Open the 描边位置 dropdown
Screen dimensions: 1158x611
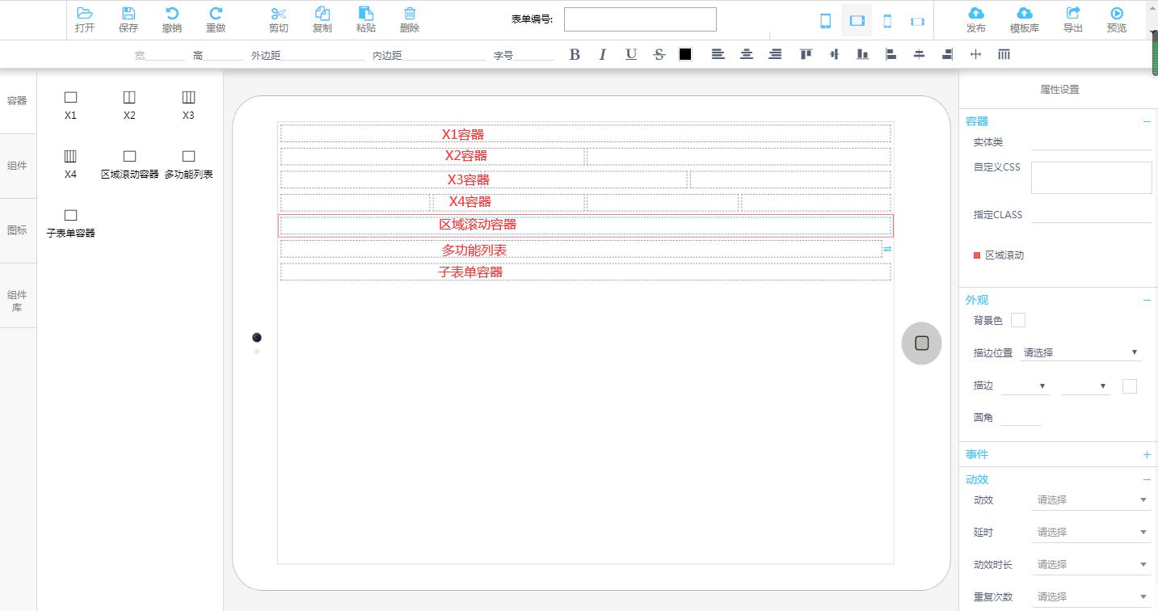(1081, 352)
